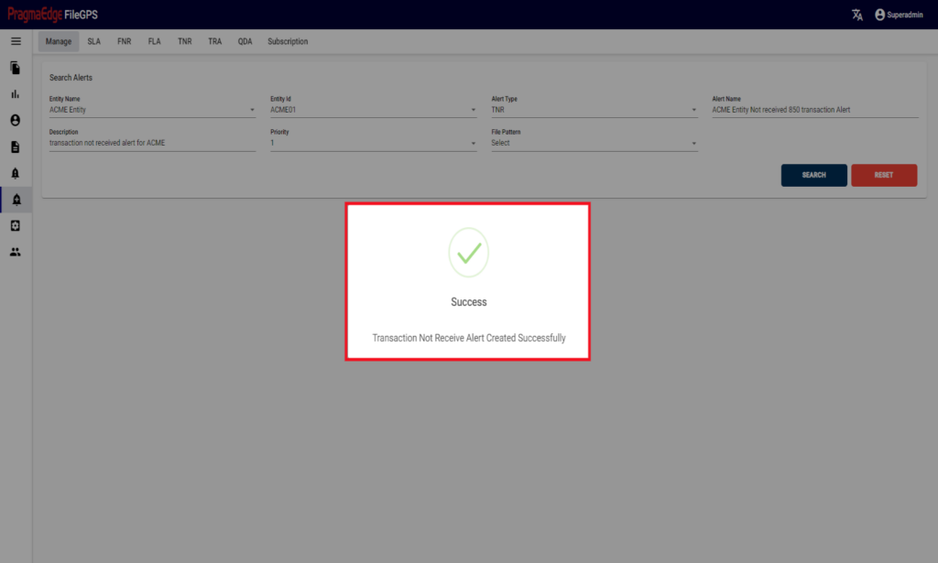This screenshot has width=938, height=563.
Task: Switch to the SLA tab
Action: (94, 41)
